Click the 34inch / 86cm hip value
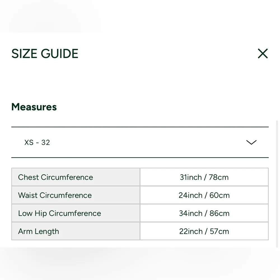 coord(204,213)
